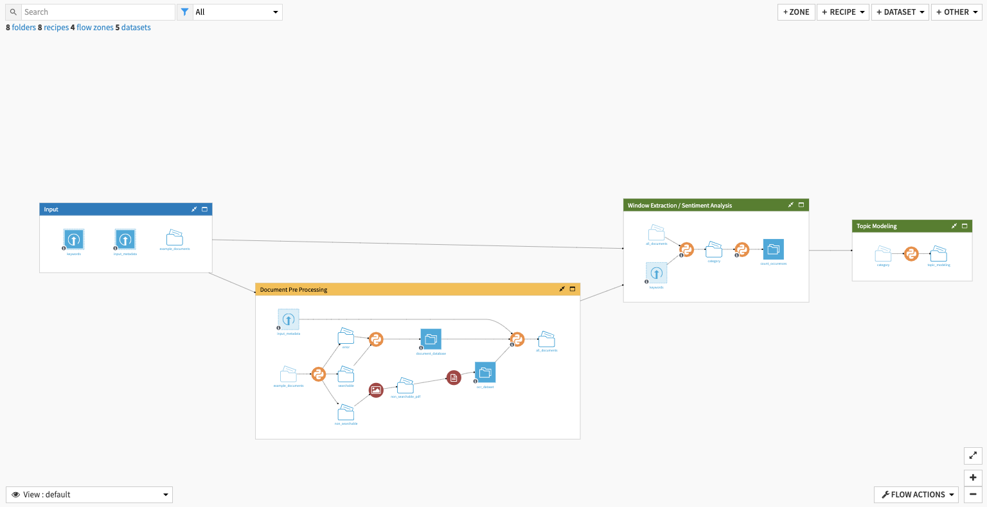Collapse the Window Extraction / Sentiment Analysis zone

[790, 205]
